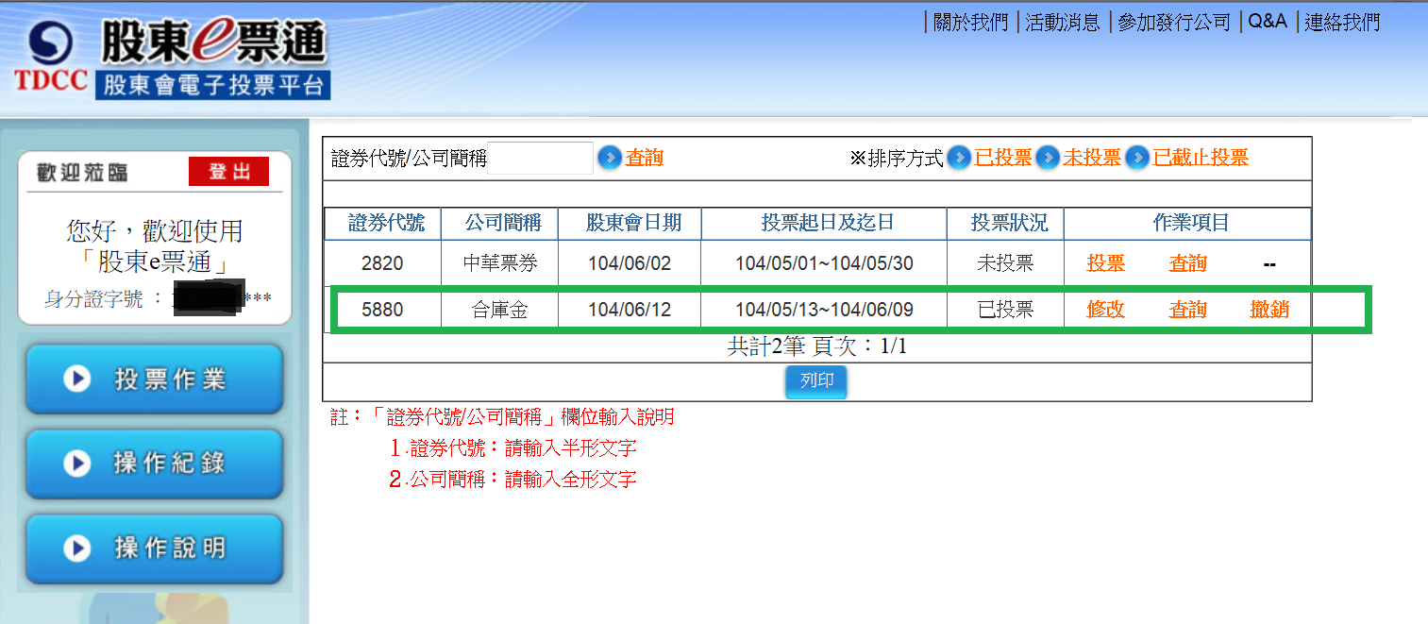Image resolution: width=1428 pixels, height=624 pixels.
Task: Sort by 已投票 link
Action: (1003, 158)
